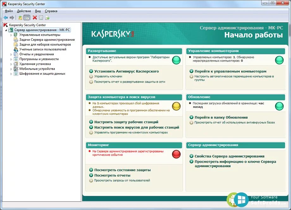Open Настроить автоматическое перемещение компьютеров в группы
Image resolution: width=291 pixels, height=210 pixels.
point(234,78)
